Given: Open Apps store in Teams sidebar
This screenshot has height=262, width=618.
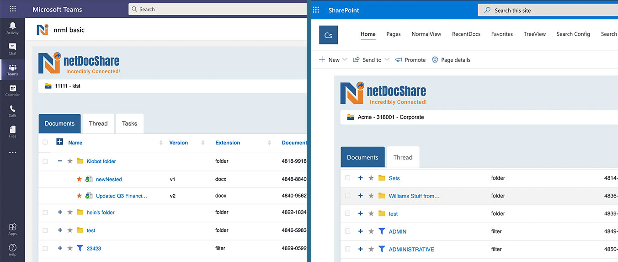Looking at the screenshot, I should (x=12, y=229).
